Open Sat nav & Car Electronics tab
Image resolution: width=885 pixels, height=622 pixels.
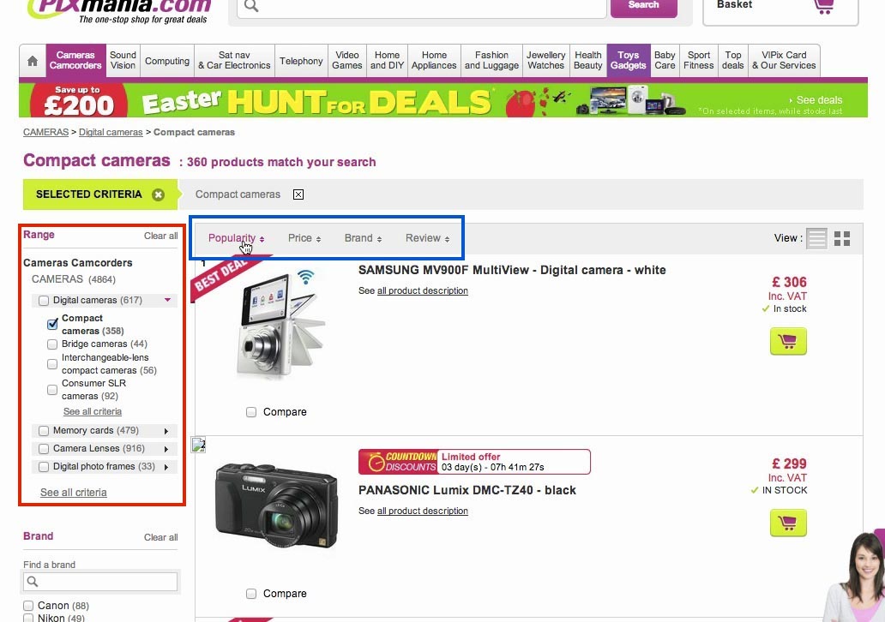tap(234, 60)
